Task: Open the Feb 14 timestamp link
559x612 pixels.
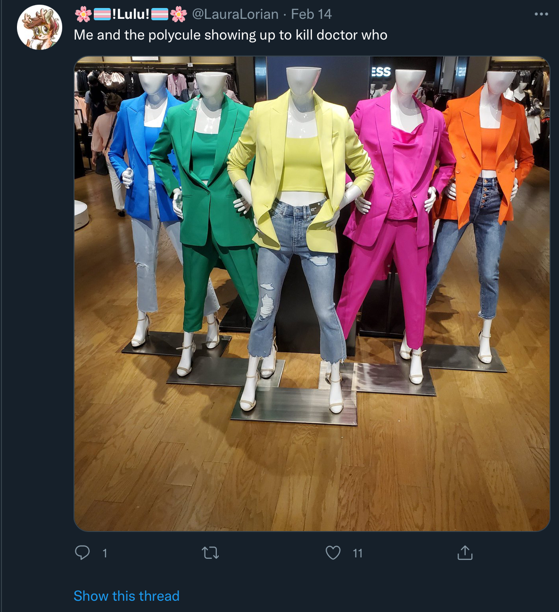Action: pos(311,14)
